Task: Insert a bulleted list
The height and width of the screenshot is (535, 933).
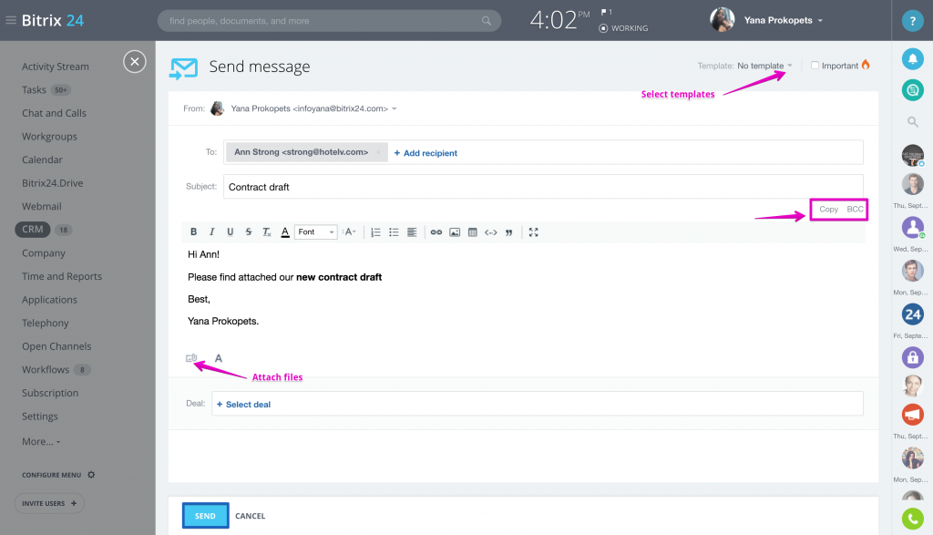Action: coord(394,232)
